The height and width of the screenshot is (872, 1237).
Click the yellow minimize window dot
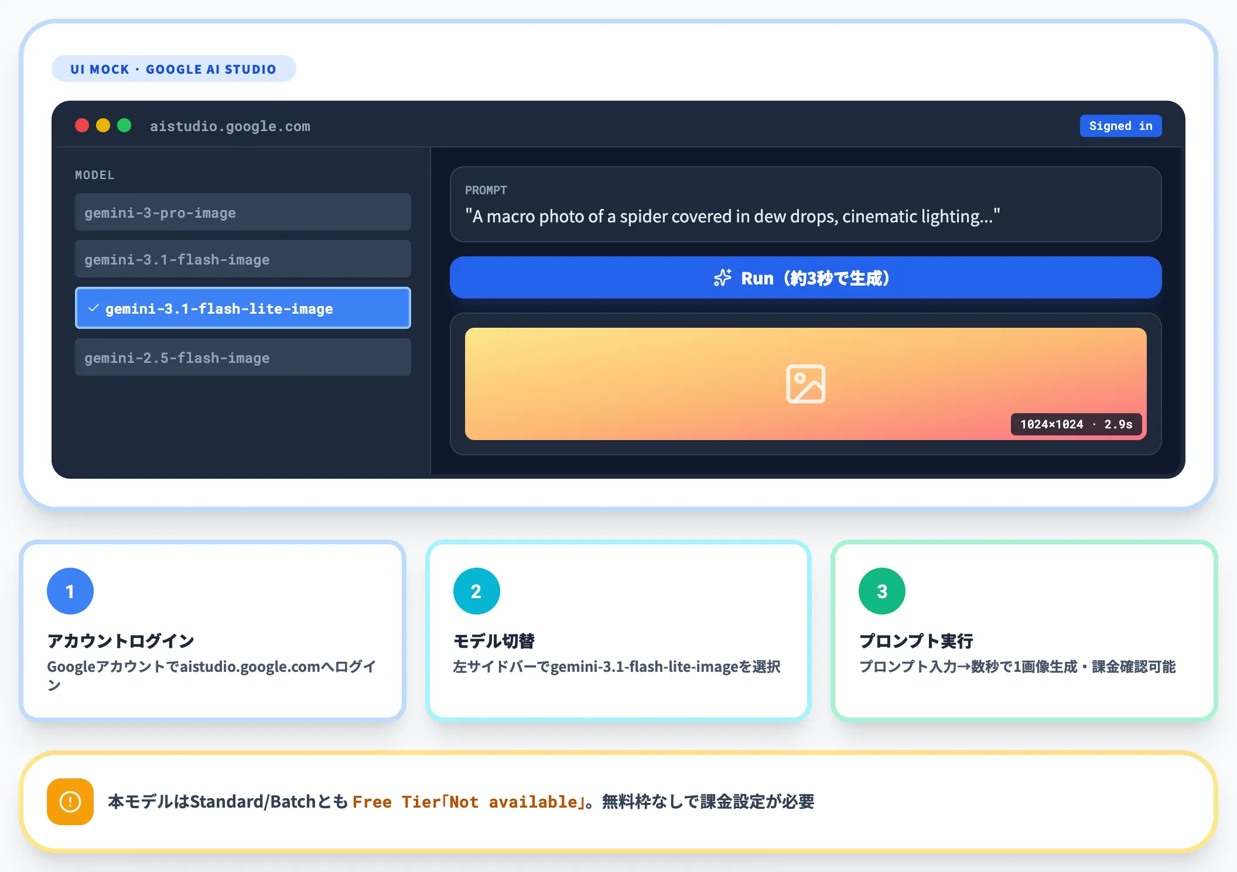pos(103,125)
